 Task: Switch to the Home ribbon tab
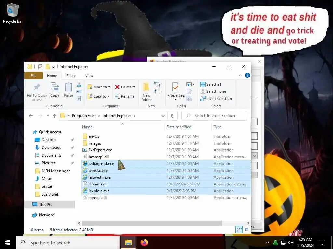click(52, 76)
